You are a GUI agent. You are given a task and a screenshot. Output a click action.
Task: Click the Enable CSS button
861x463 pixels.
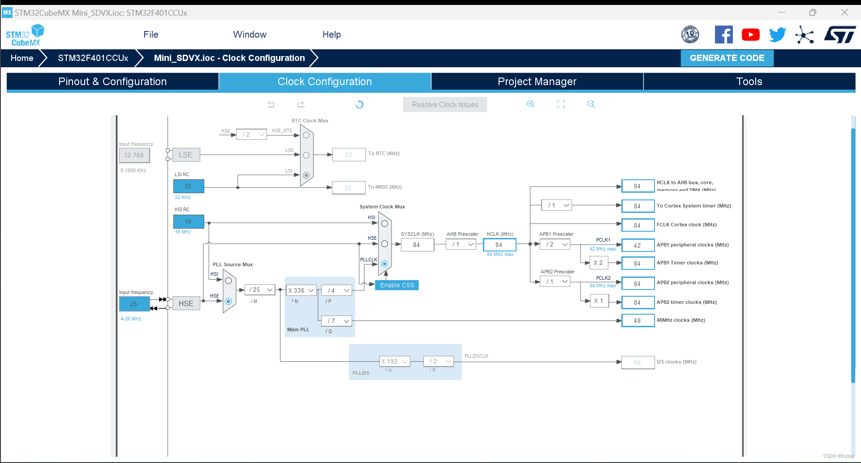point(397,285)
